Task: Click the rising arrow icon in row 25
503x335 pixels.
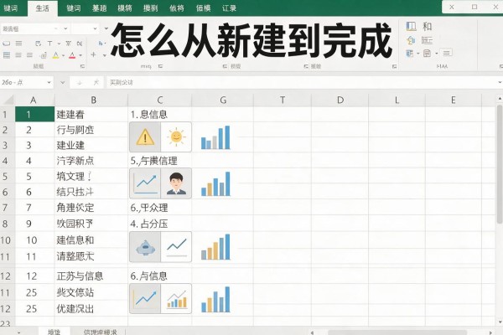Action: (x=145, y=299)
